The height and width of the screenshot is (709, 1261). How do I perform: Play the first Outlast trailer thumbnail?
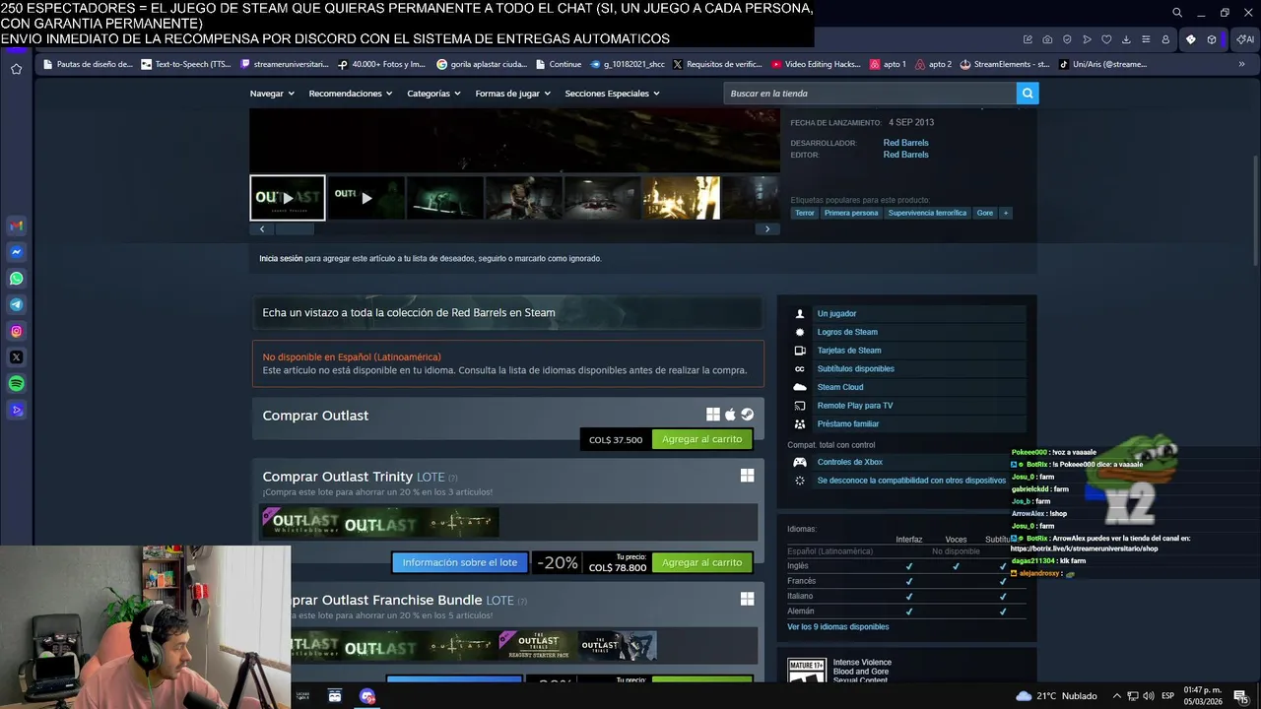pos(287,198)
